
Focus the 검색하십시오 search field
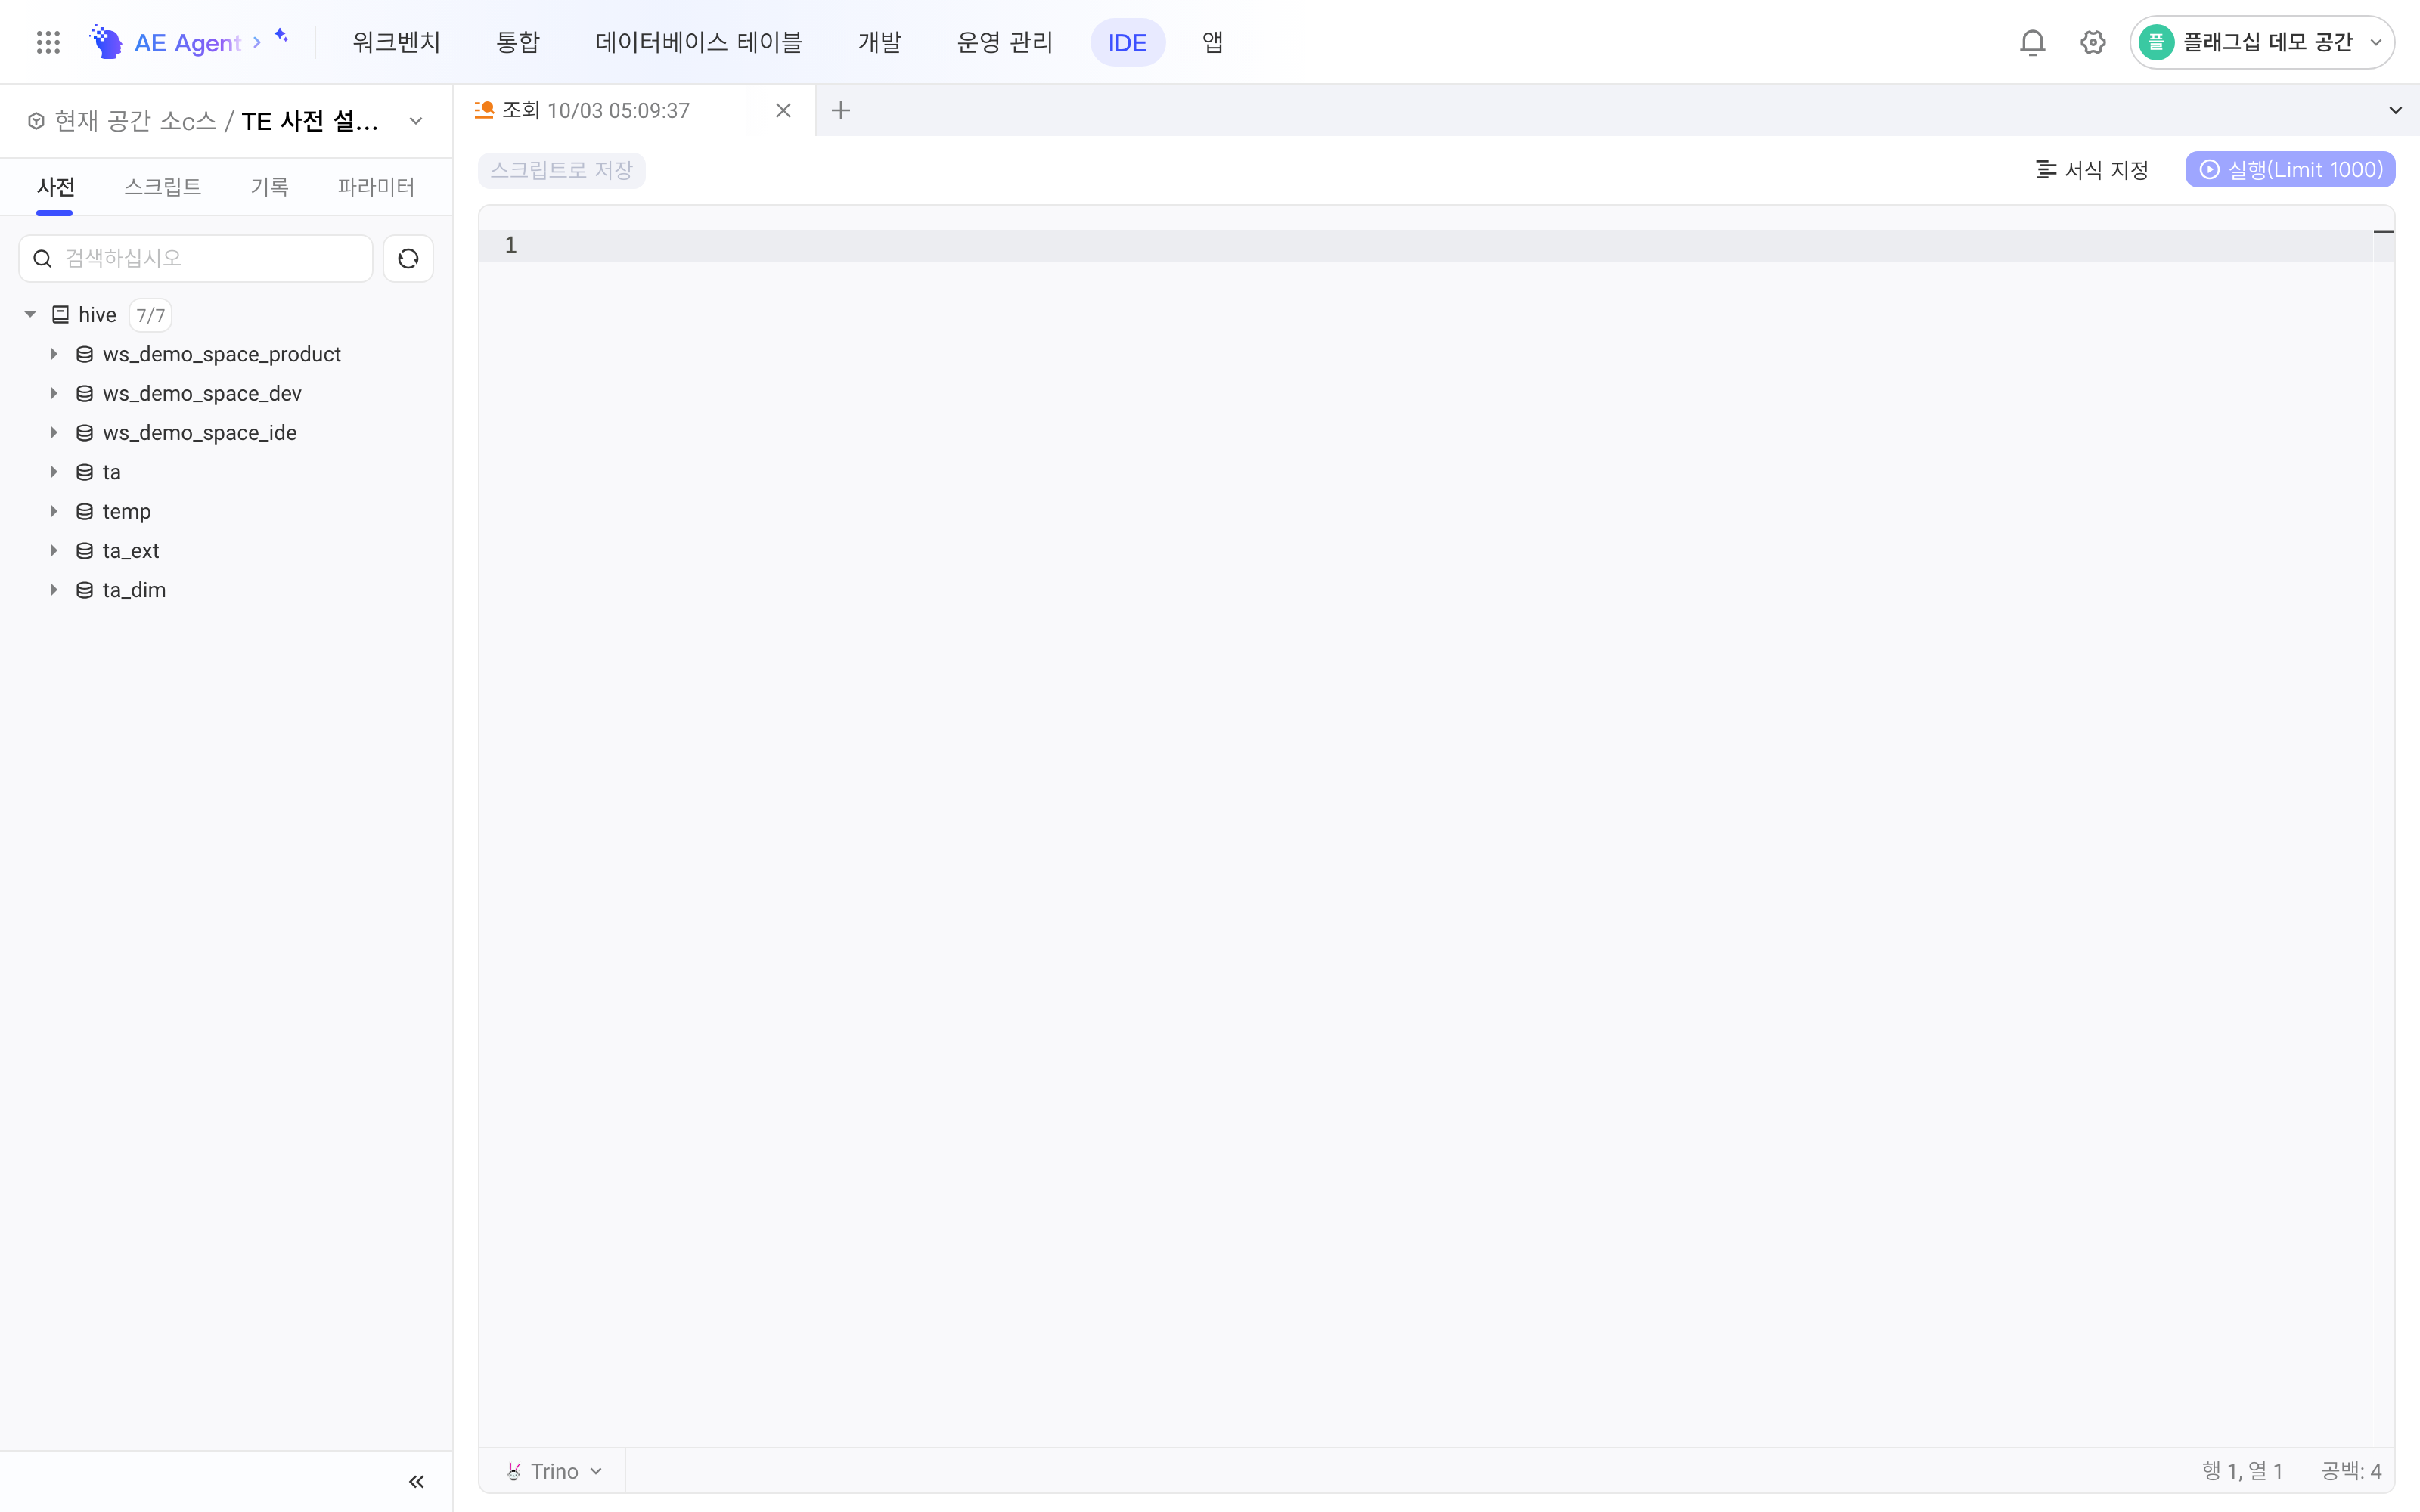pos(196,259)
